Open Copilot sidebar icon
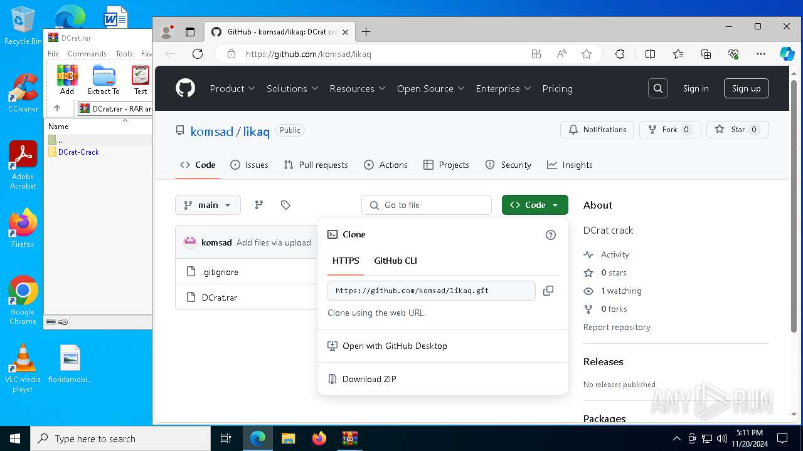Image resolution: width=803 pixels, height=451 pixels. pos(787,54)
